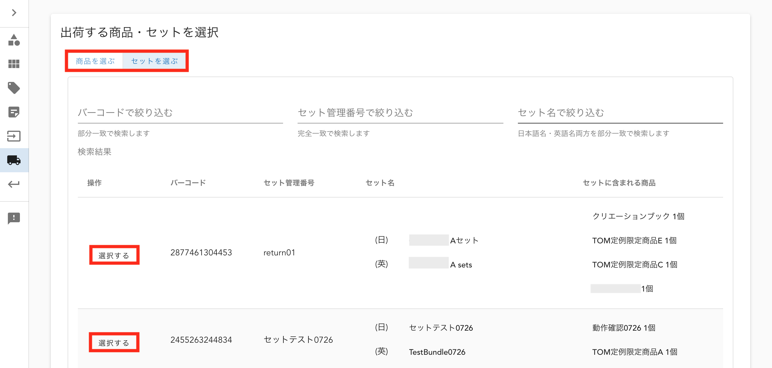The width and height of the screenshot is (772, 368).
Task: Click barcode 2877461304453 in results
Action: tap(201, 253)
